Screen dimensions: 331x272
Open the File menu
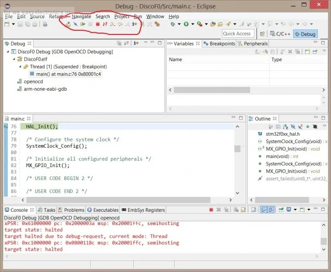[9, 17]
